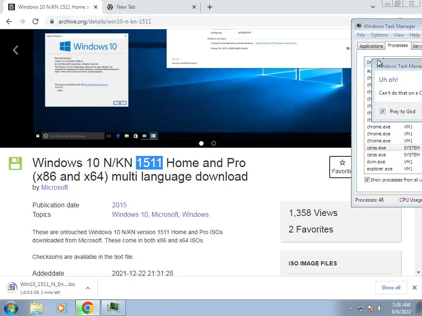
Task: Open the Microsoft topic link
Action: 165,214
